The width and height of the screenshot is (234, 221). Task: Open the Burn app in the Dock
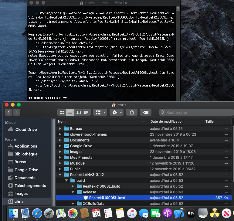(x=215, y=213)
